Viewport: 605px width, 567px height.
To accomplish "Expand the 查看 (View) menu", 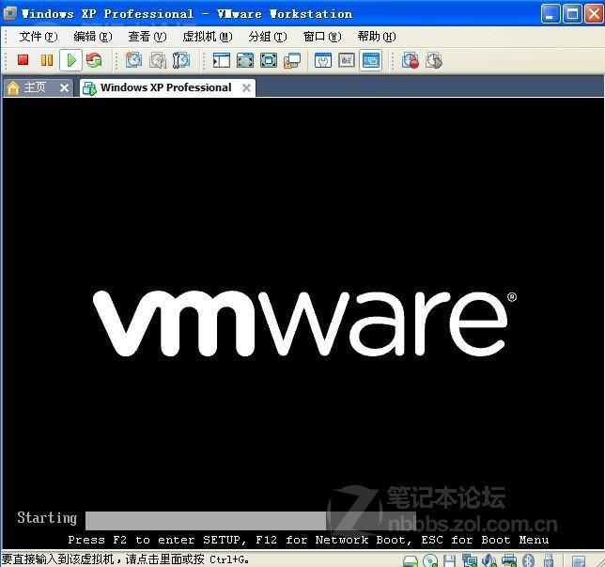I will coord(147,37).
